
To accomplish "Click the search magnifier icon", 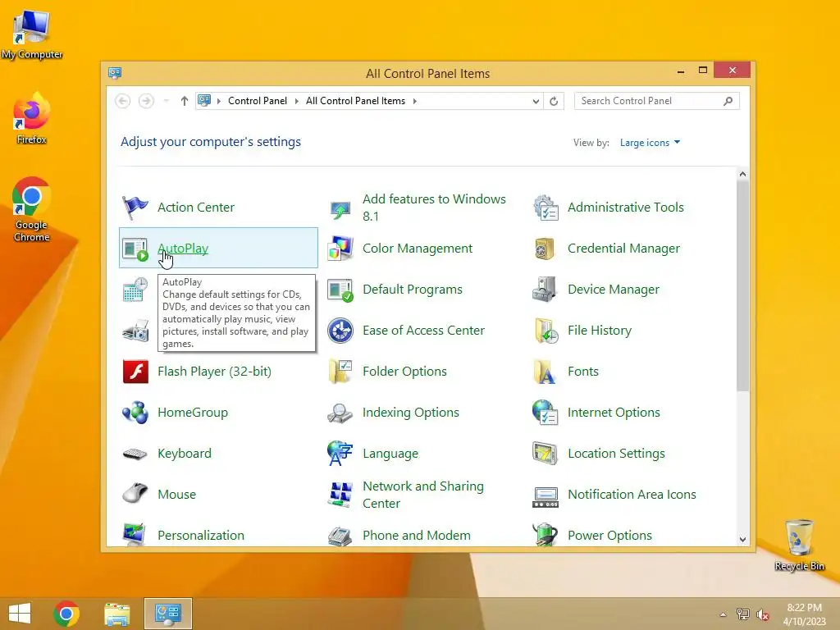I will [x=728, y=101].
